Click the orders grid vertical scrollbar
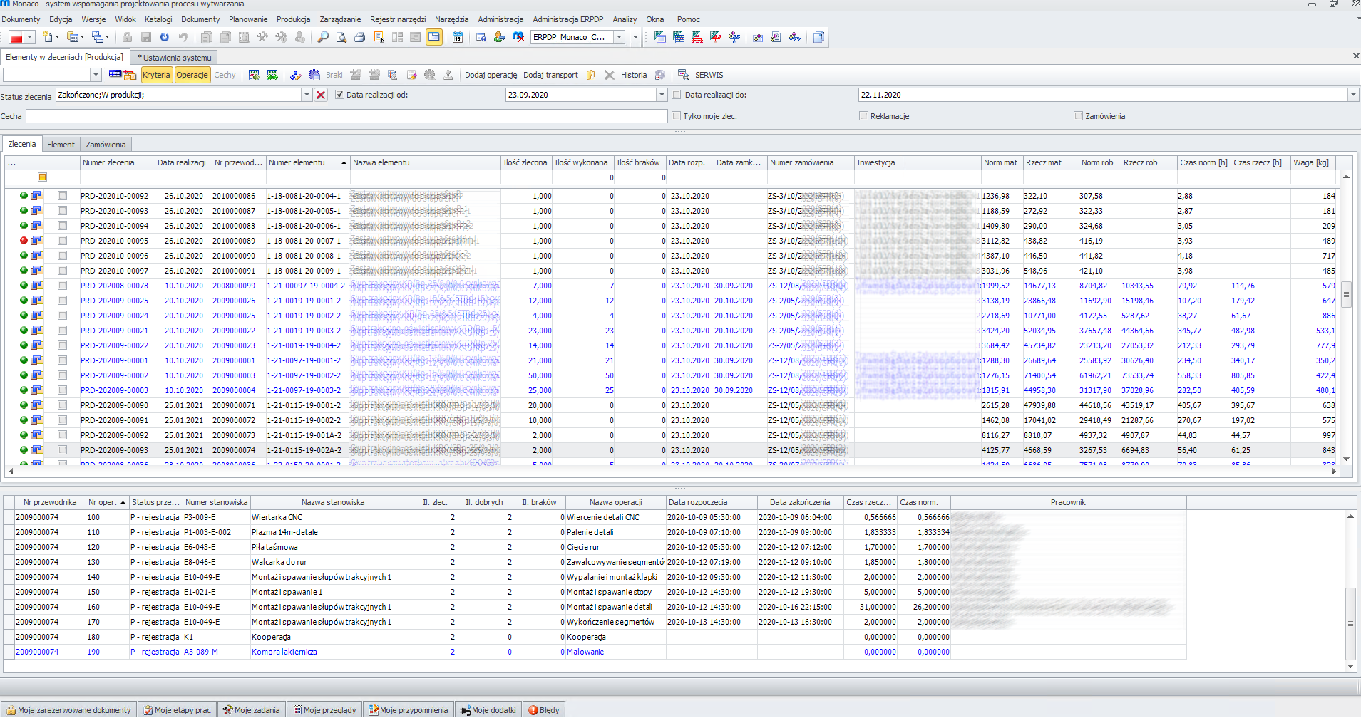Viewport: 1361px width, 718px height. point(1346,293)
